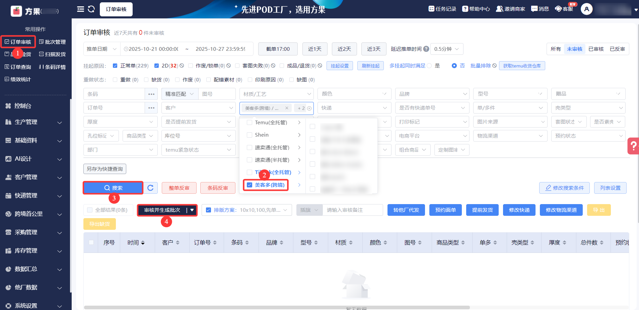Uncheck the 美客多(跨境) option
Viewport: 639px width, 310px height.
coord(250,185)
